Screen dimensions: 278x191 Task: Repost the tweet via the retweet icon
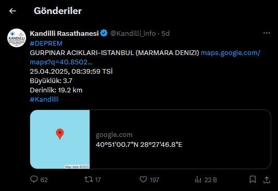[89, 180]
